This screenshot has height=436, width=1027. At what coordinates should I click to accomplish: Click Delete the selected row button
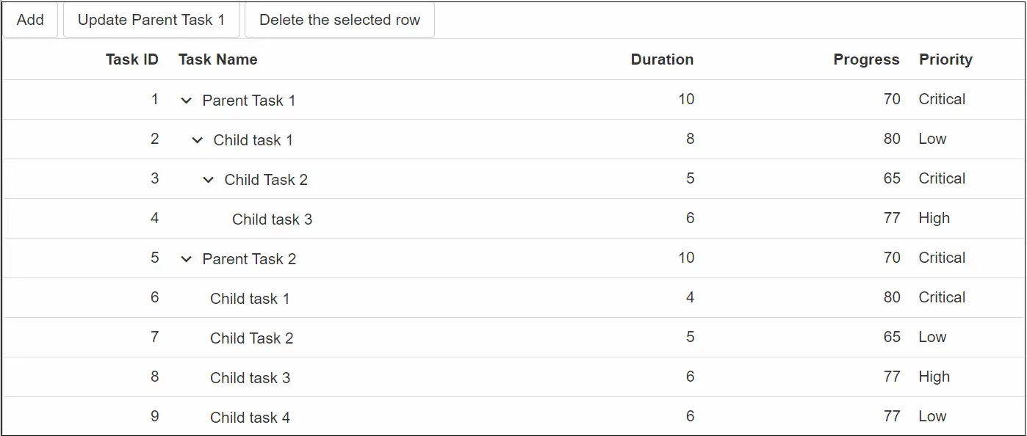click(339, 20)
